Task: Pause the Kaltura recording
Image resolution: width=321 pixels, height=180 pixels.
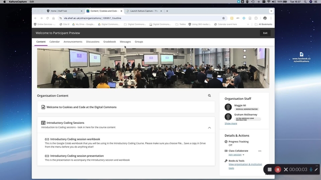Action: pyautogui.click(x=278, y=169)
